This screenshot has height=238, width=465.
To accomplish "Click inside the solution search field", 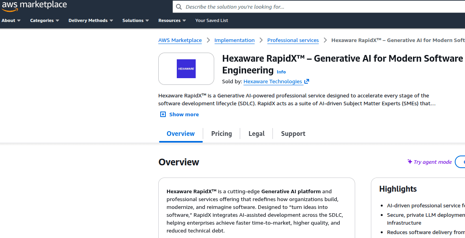I will 276,7.
